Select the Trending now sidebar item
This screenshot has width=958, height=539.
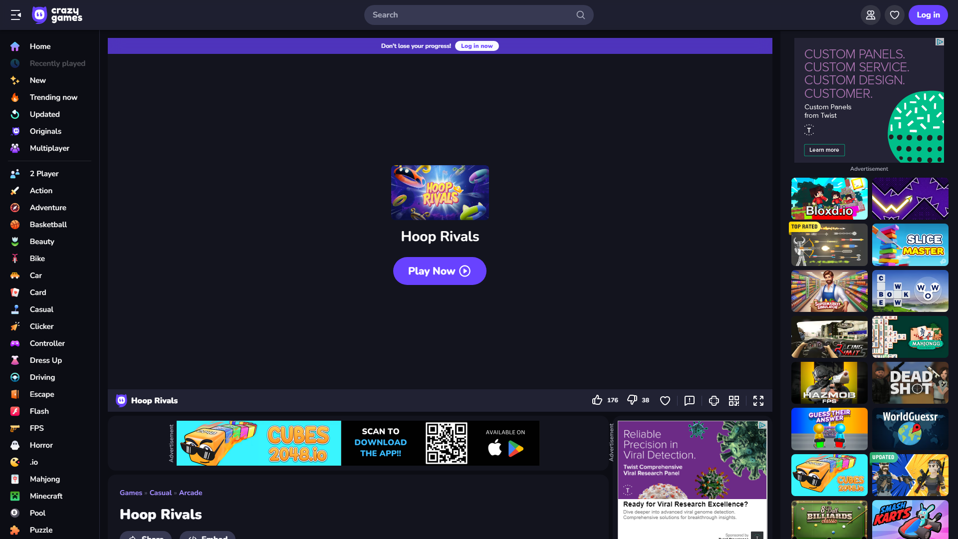tap(53, 97)
